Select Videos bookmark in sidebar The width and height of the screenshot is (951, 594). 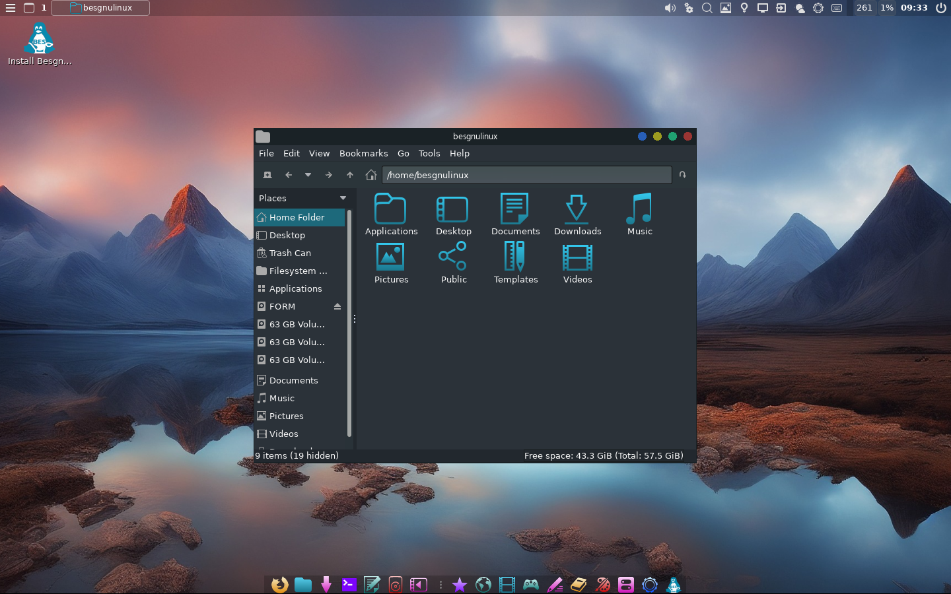pyautogui.click(x=300, y=434)
